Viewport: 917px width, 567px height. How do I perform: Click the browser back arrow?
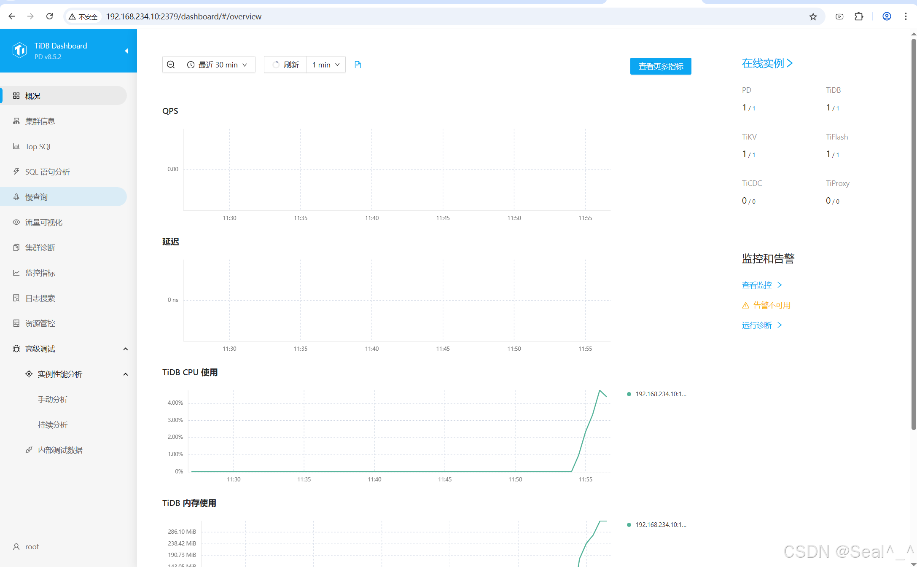[x=12, y=16]
